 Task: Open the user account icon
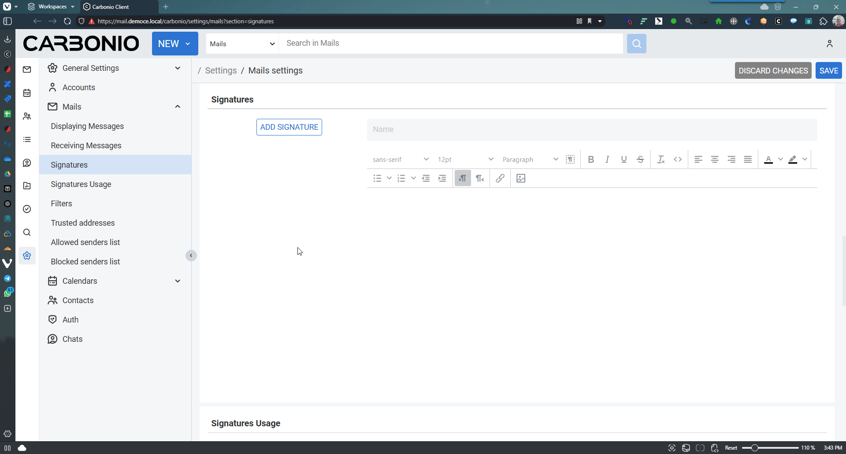click(x=830, y=44)
